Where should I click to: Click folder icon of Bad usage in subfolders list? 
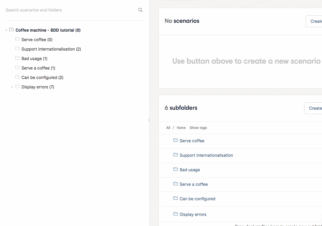tap(176, 169)
